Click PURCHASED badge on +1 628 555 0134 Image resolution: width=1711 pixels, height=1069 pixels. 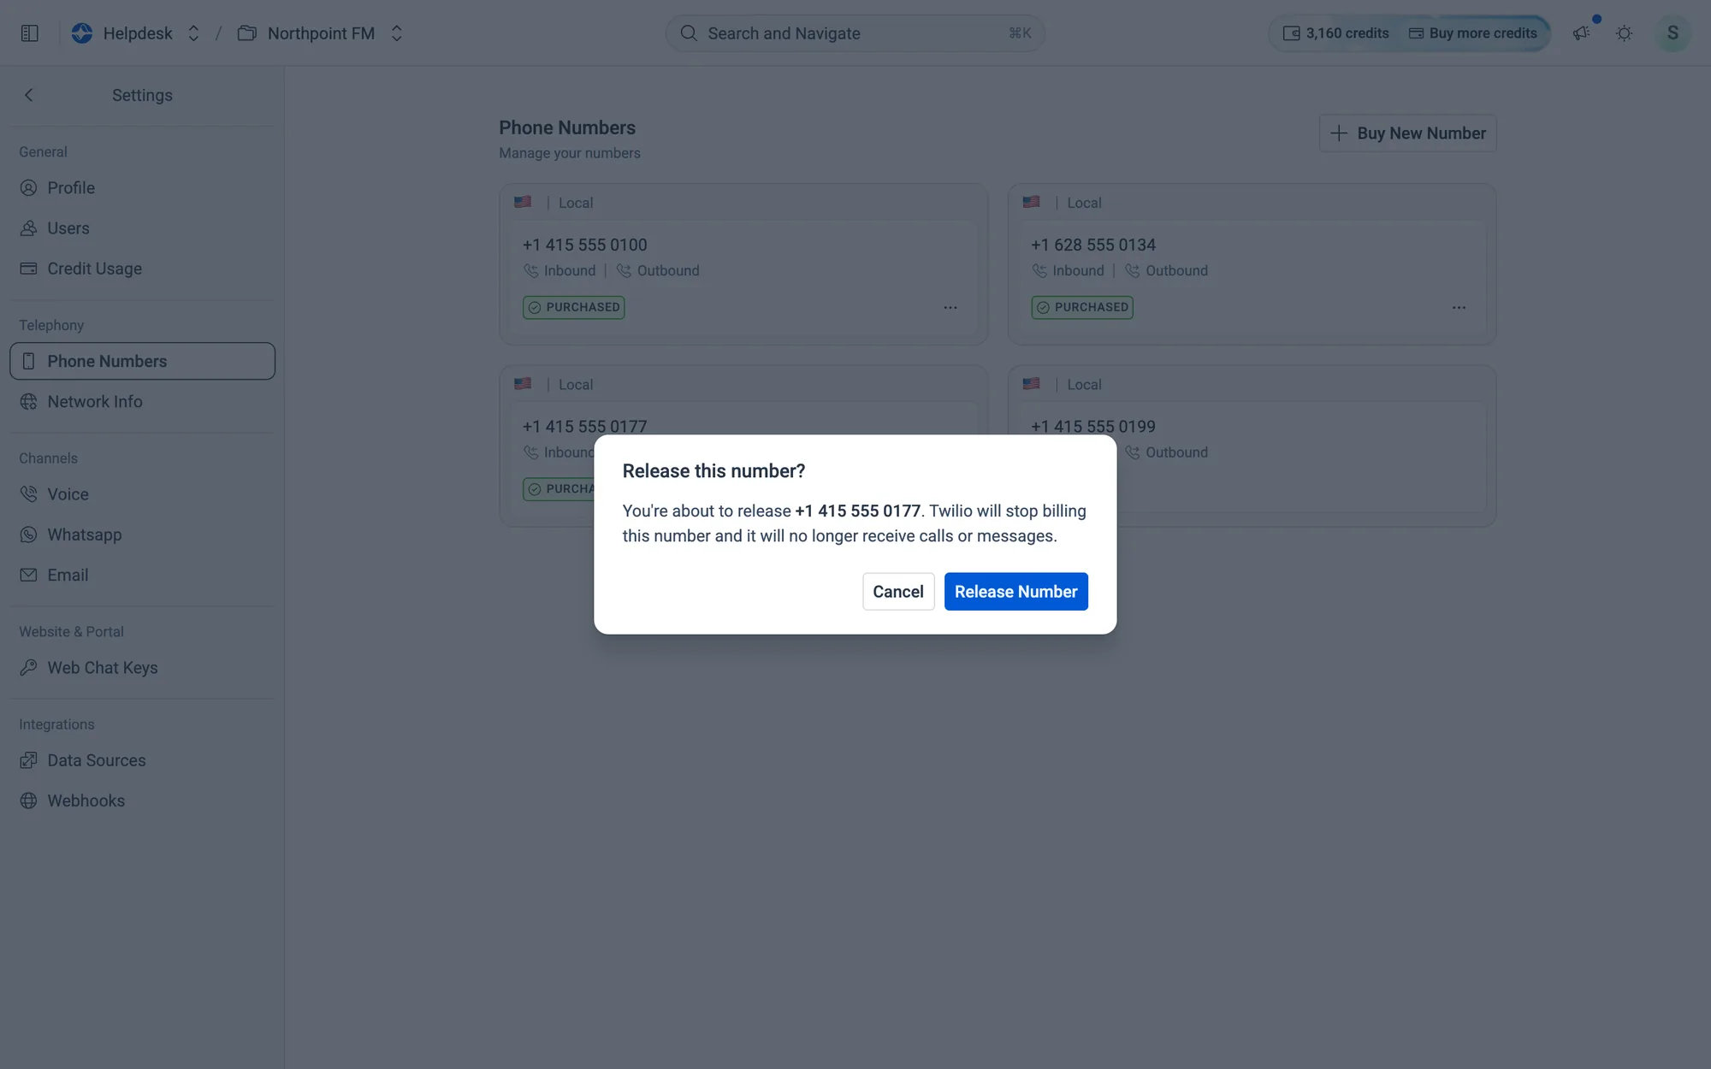tap(1082, 307)
